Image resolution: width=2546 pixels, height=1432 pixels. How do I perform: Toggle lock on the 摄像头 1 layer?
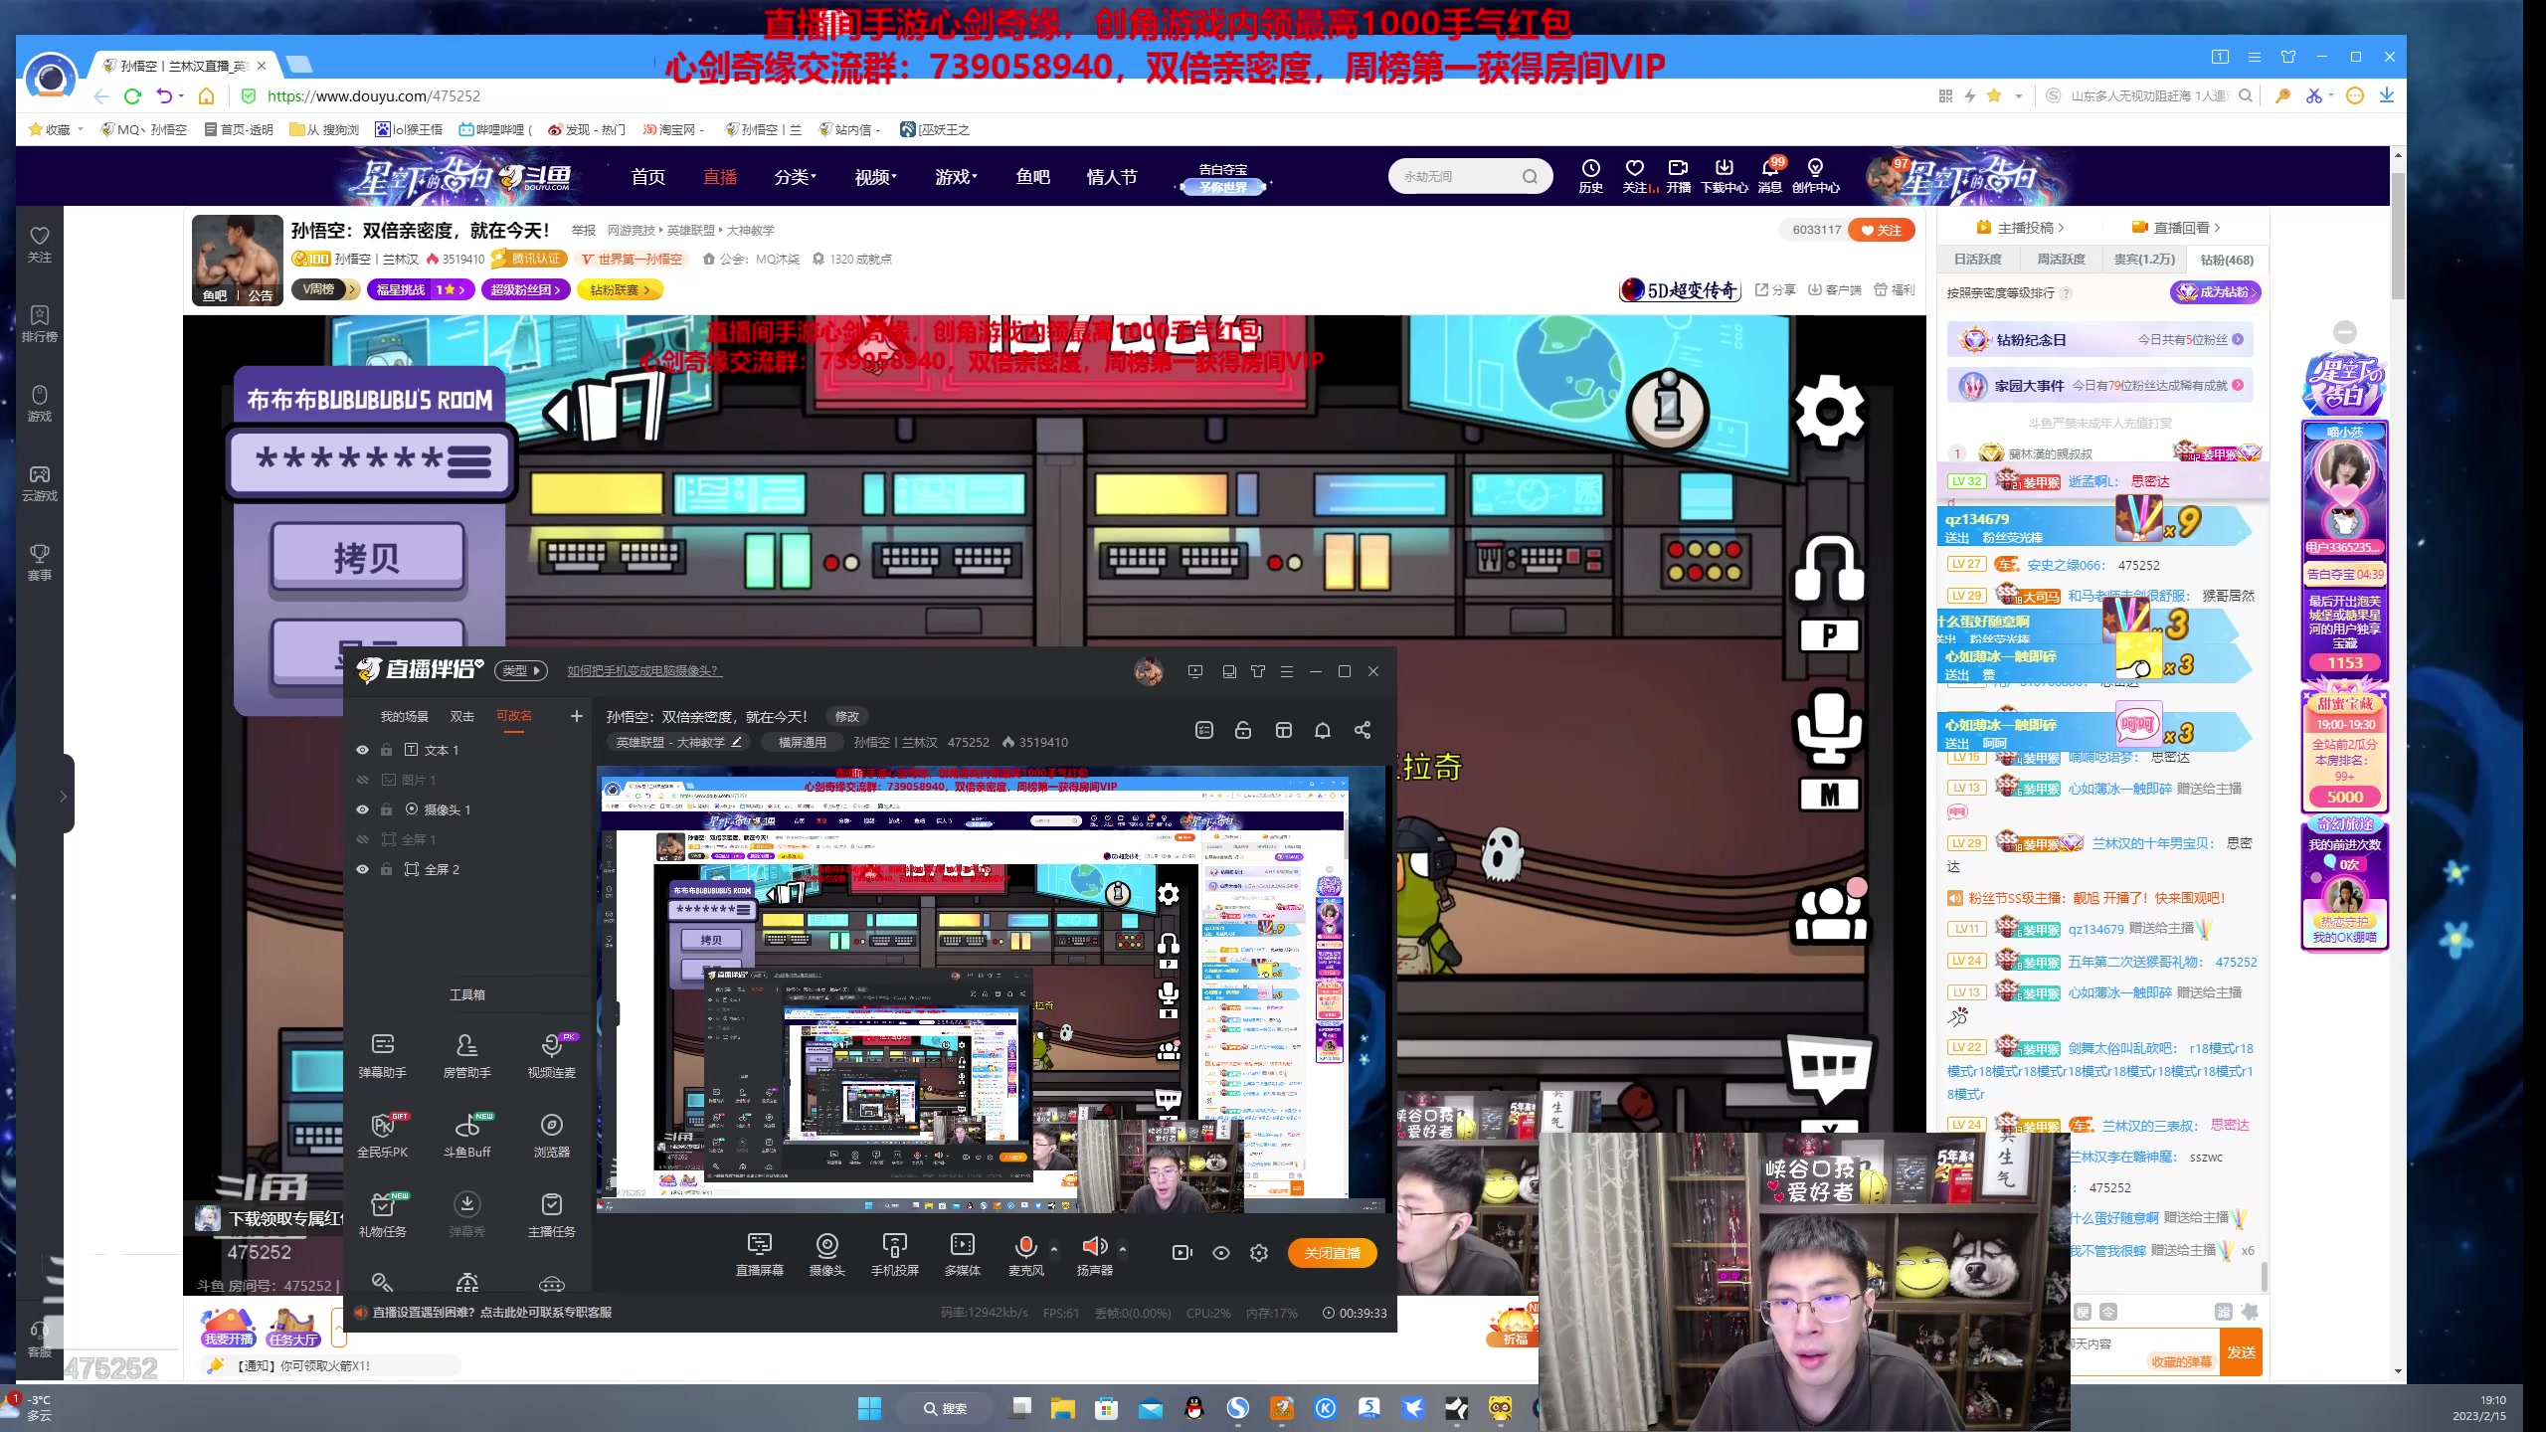[x=386, y=809]
